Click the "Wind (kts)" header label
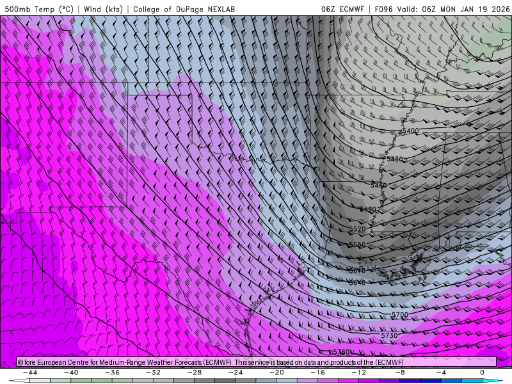Screen dimensions: 512x384 (x=103, y=9)
